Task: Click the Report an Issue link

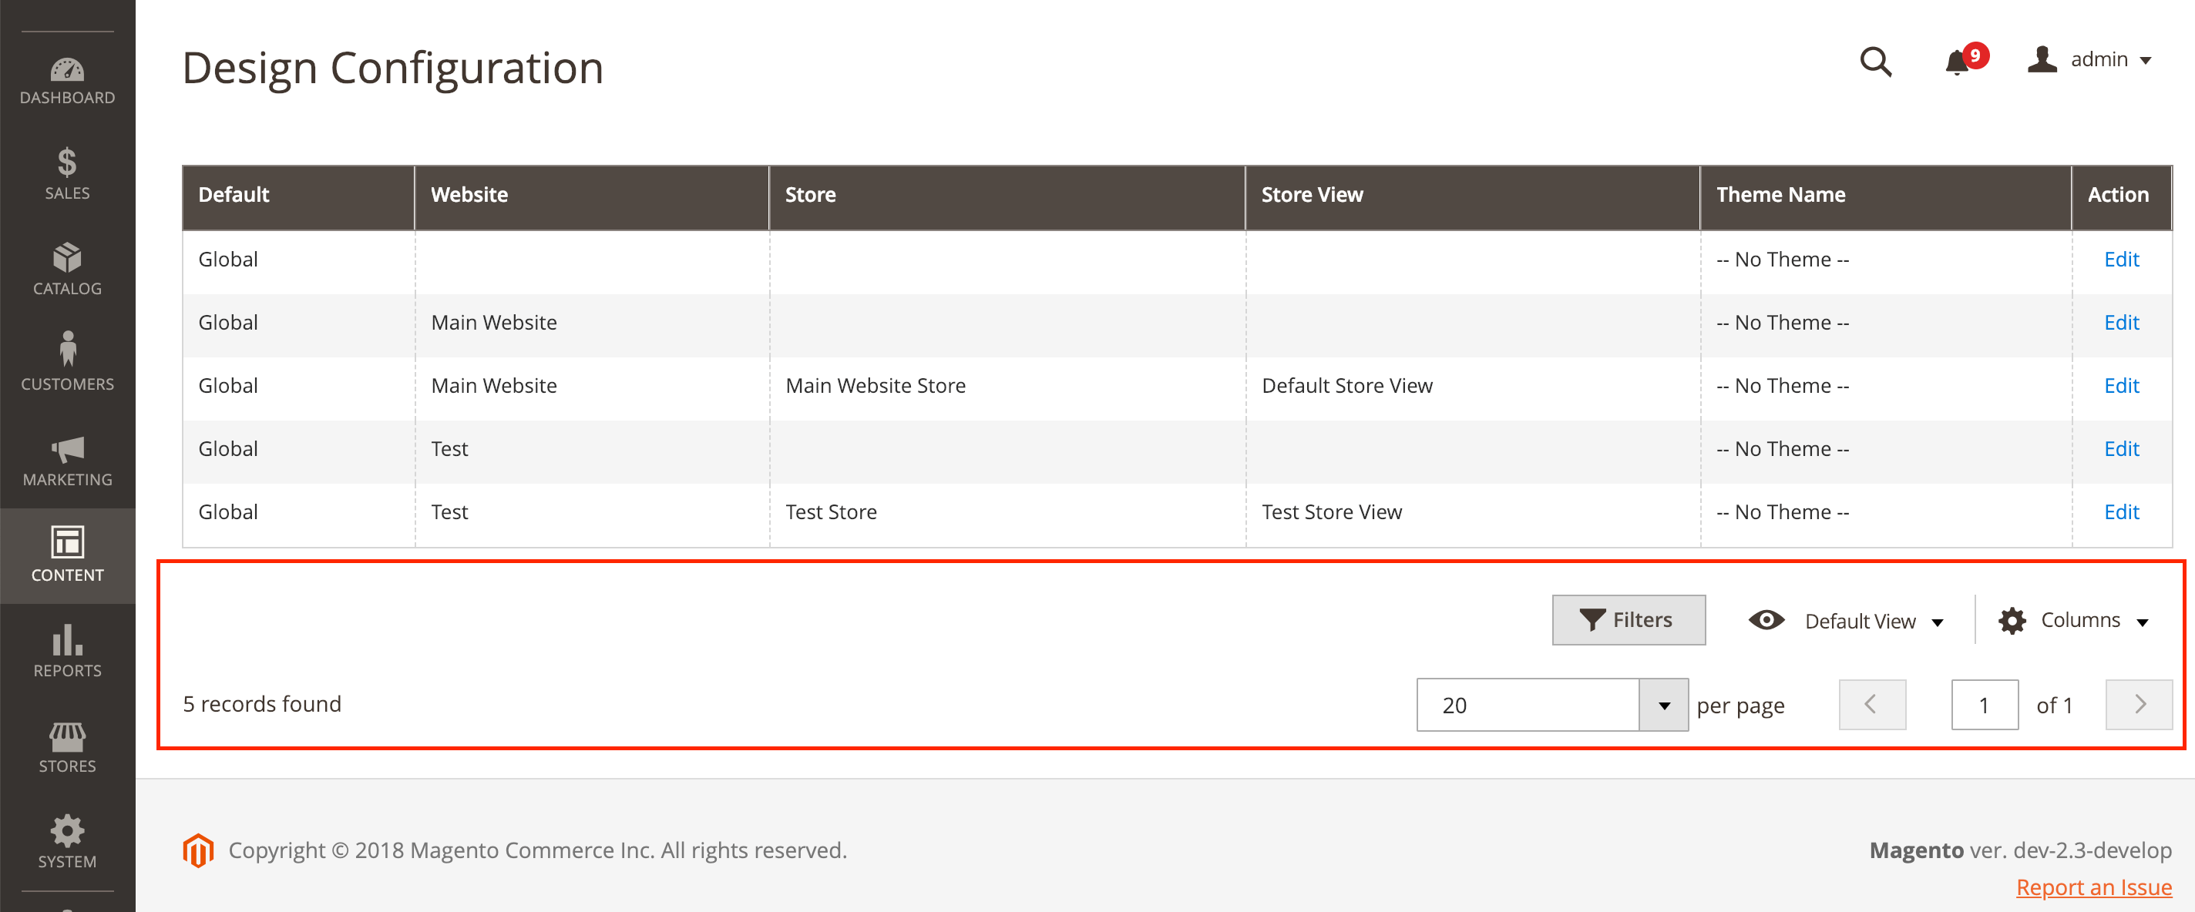Action: pos(2093,887)
